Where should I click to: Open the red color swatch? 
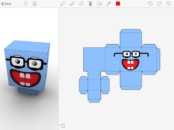(x=118, y=3)
